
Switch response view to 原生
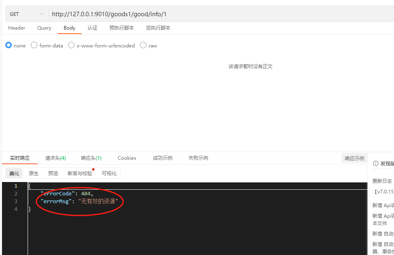pyautogui.click(x=34, y=174)
